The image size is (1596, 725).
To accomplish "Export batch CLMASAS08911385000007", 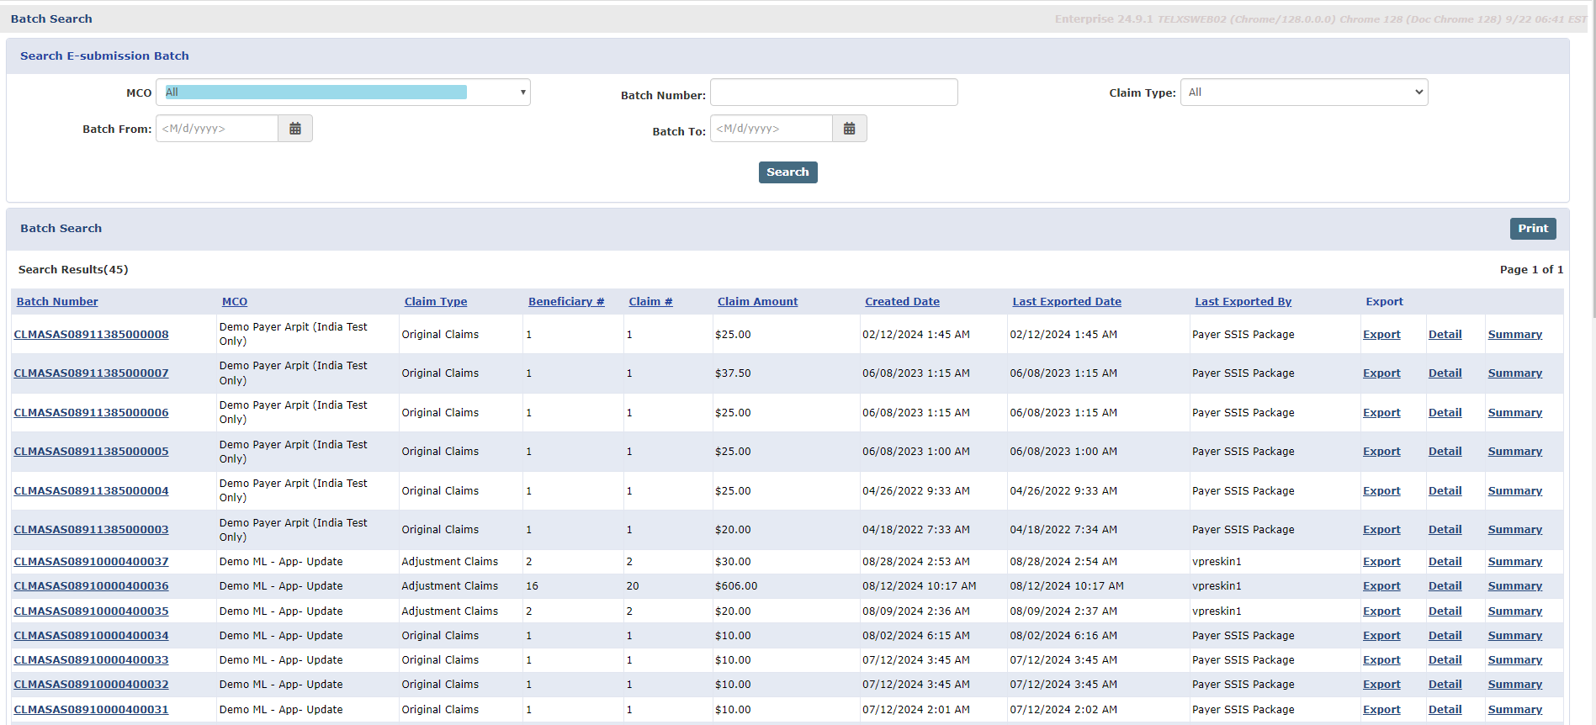I will [1381, 373].
